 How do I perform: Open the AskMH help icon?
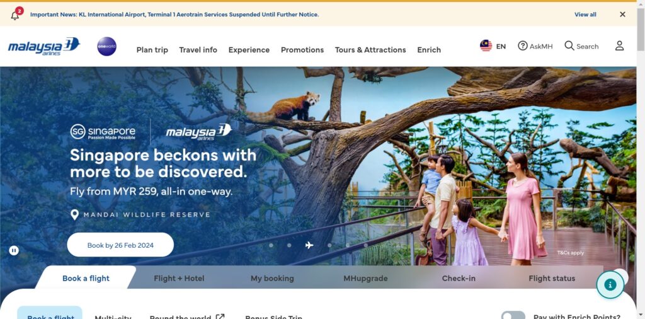(522, 45)
